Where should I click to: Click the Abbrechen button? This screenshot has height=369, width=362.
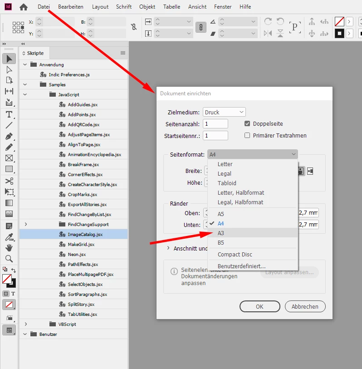click(305, 306)
